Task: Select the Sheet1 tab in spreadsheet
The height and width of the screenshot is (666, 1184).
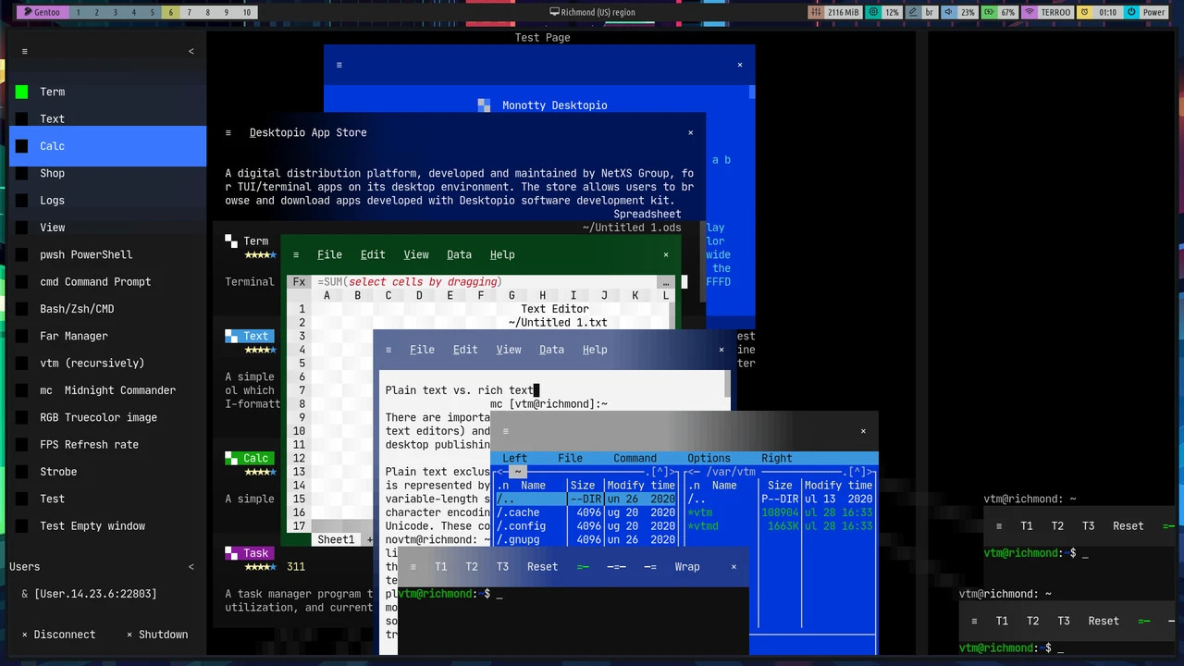Action: pos(336,539)
